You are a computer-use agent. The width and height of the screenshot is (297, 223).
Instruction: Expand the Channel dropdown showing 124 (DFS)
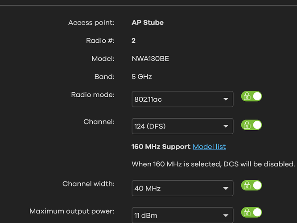(182, 126)
